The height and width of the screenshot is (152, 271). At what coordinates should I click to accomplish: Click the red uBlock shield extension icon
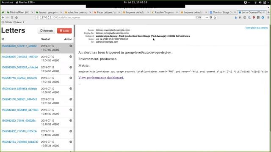[254, 17]
